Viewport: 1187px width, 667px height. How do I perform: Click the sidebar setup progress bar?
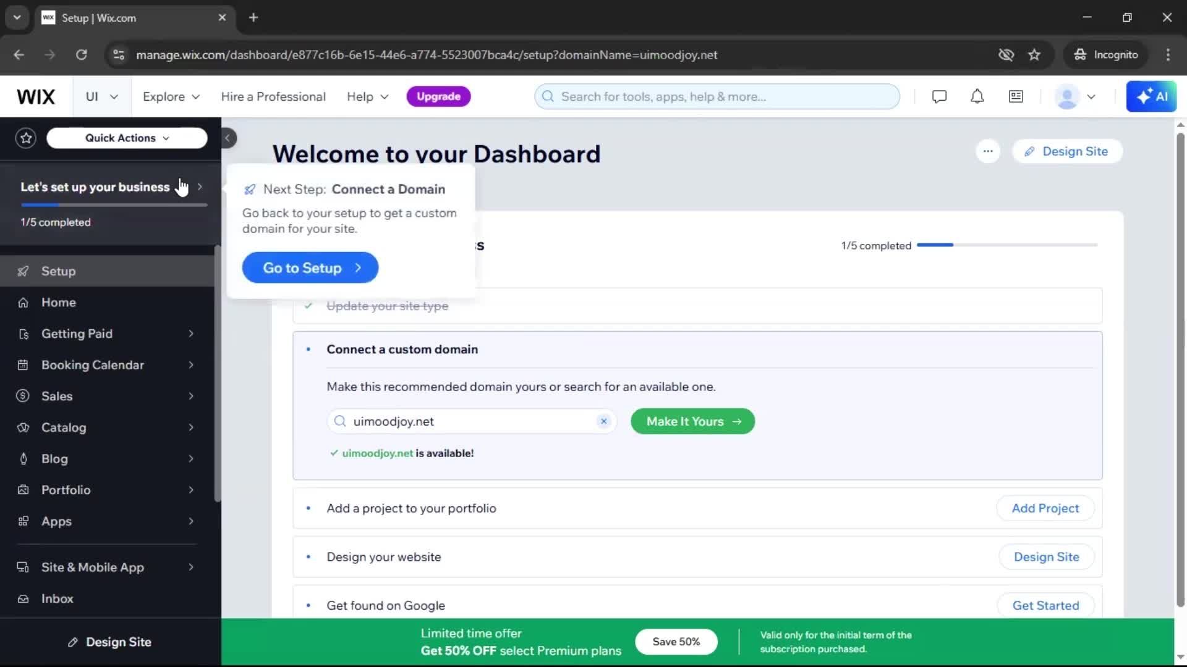(x=114, y=204)
